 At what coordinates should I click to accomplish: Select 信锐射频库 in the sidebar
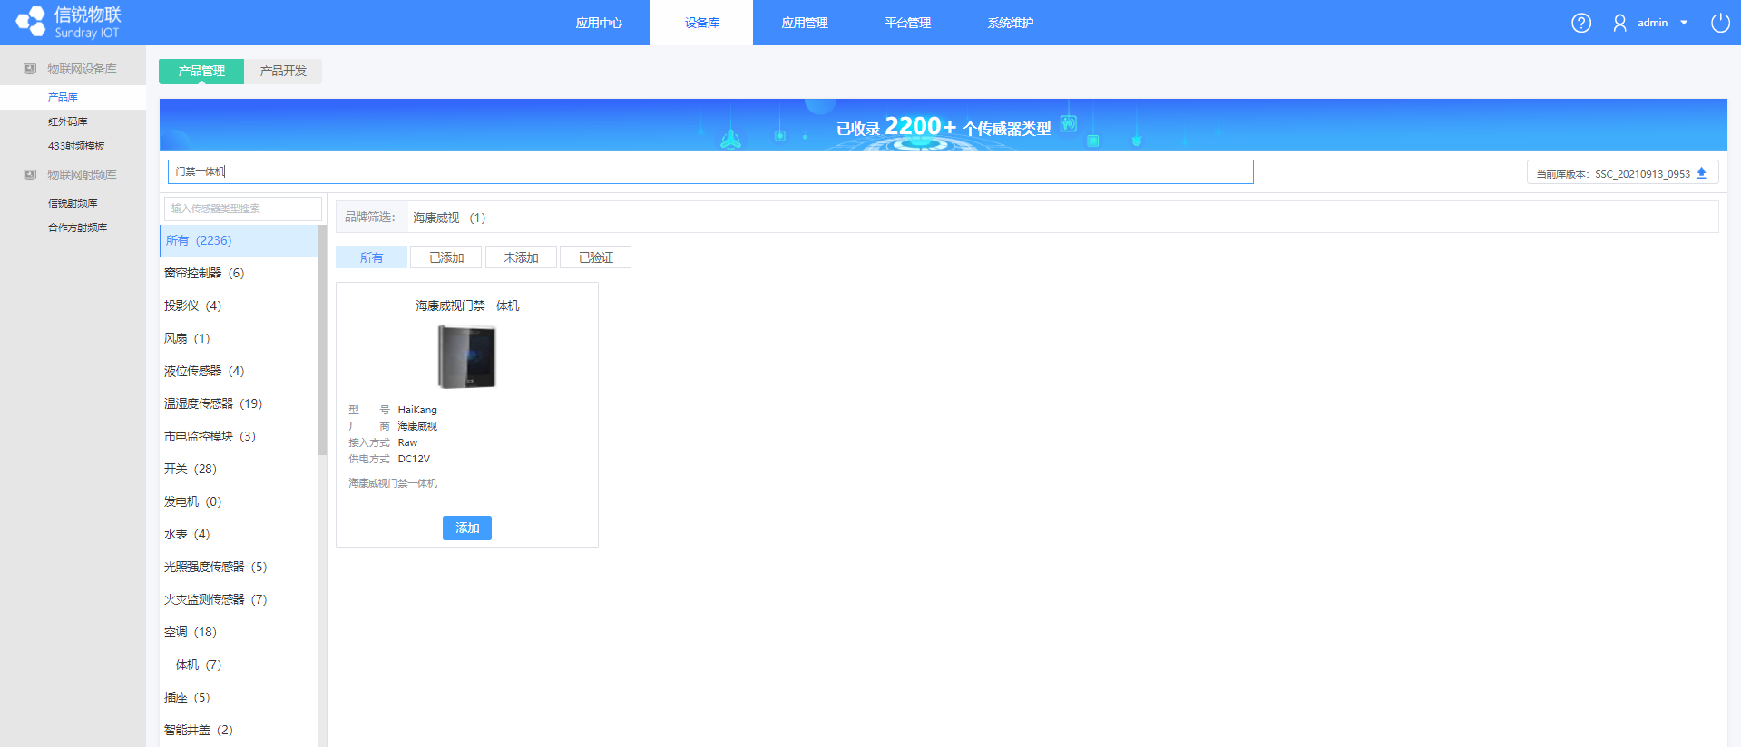(73, 203)
